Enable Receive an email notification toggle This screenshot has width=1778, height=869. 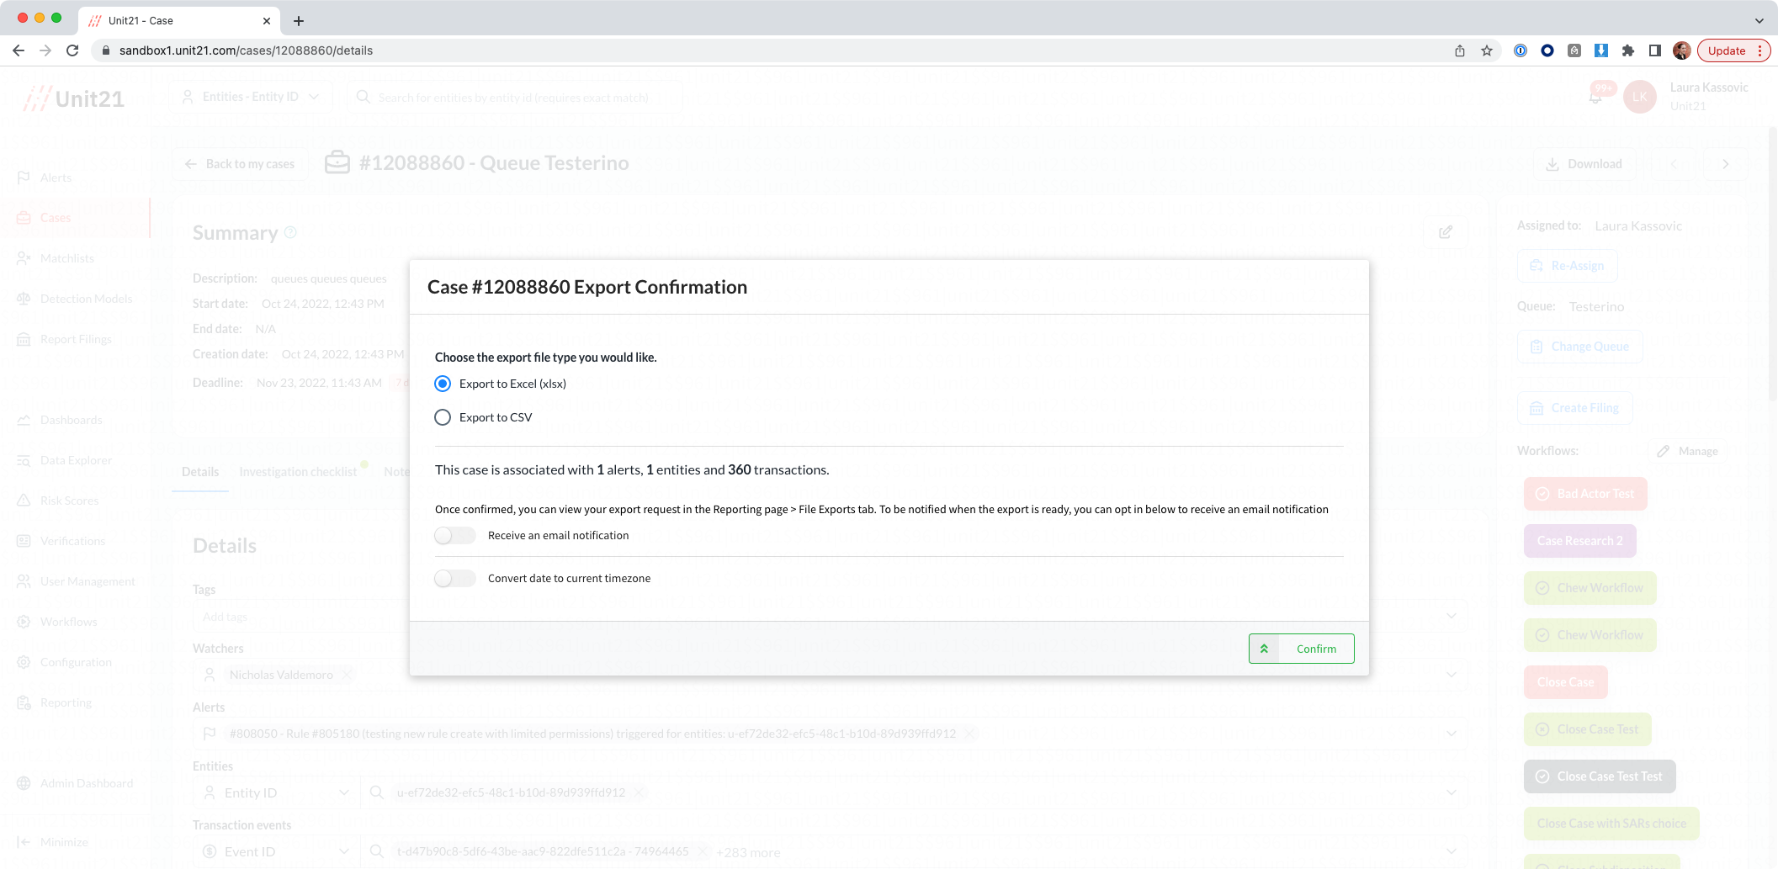[455, 536]
